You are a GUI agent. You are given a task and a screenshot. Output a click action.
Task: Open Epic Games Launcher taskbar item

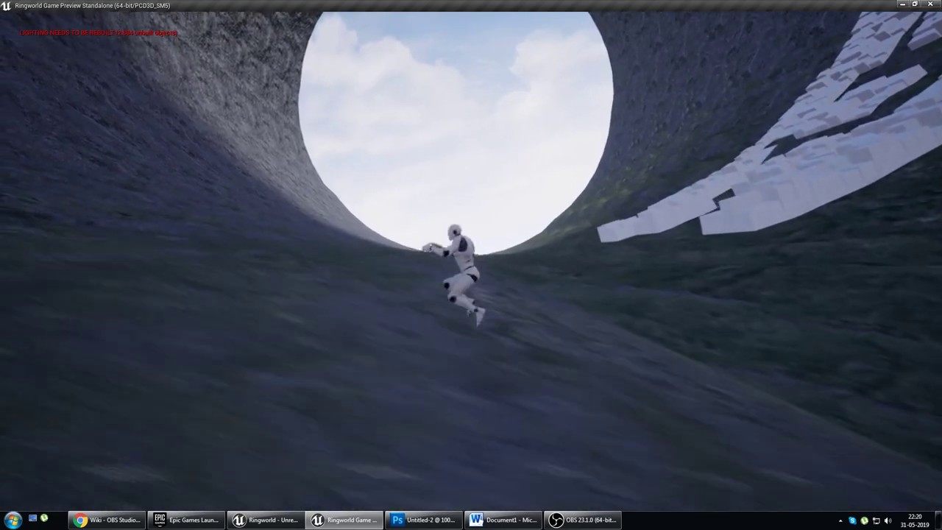(x=187, y=520)
